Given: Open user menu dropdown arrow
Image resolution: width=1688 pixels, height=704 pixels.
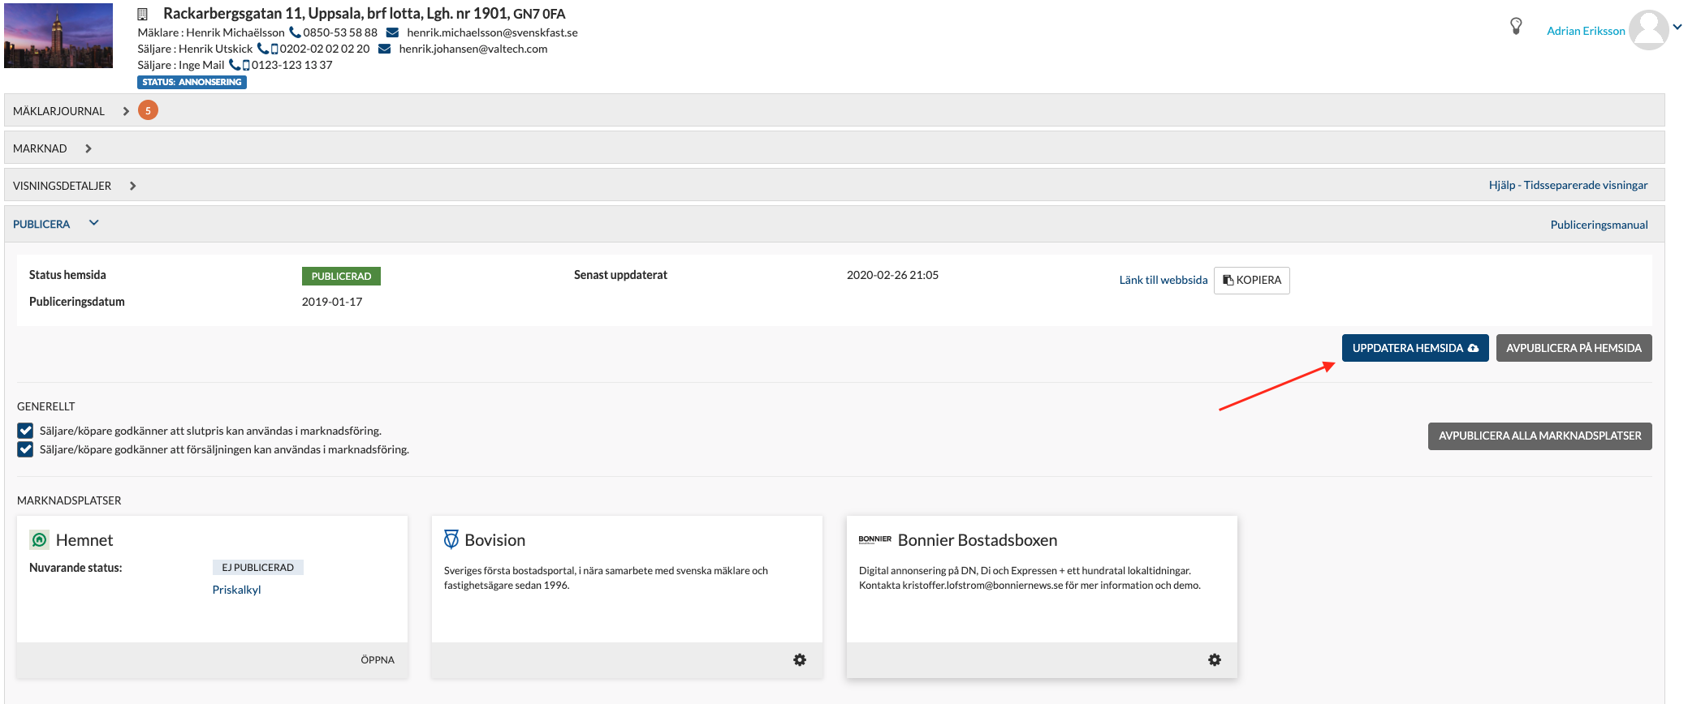Looking at the screenshot, I should click(x=1677, y=27).
